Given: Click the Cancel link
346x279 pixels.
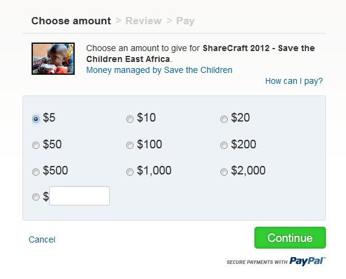Looking at the screenshot, I should [x=42, y=239].
